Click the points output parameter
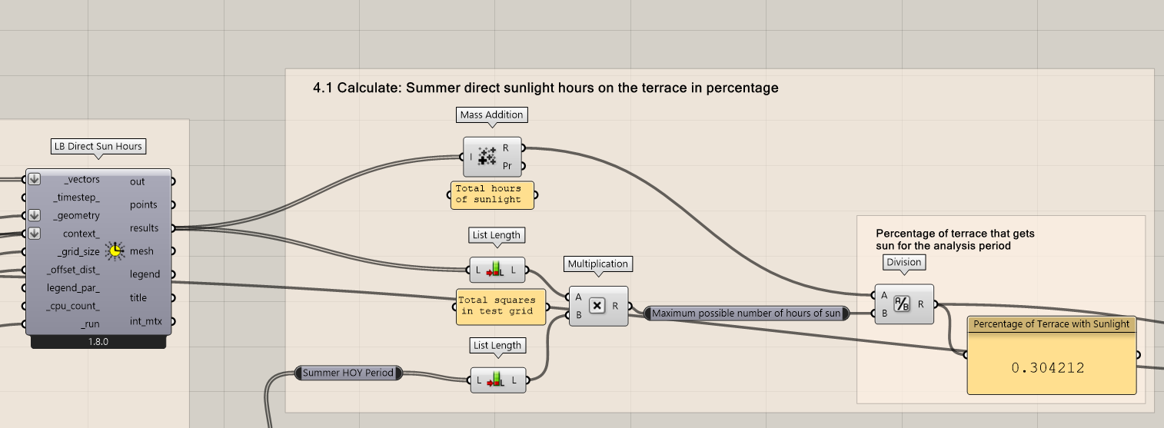Image resolution: width=1164 pixels, height=428 pixels. point(144,205)
